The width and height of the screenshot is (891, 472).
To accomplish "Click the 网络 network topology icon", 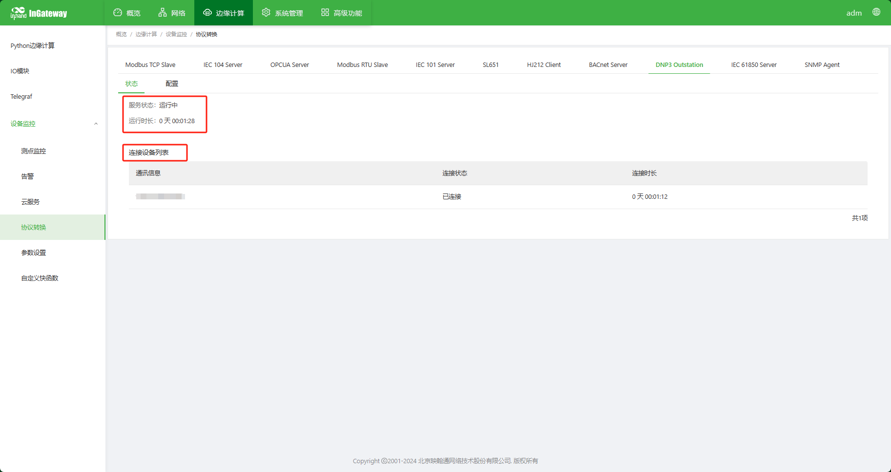I will click(x=163, y=13).
